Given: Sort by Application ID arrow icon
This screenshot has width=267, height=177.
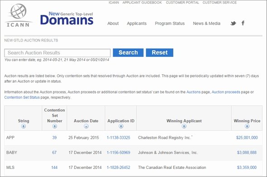Looking at the screenshot, I should [x=121, y=126].
